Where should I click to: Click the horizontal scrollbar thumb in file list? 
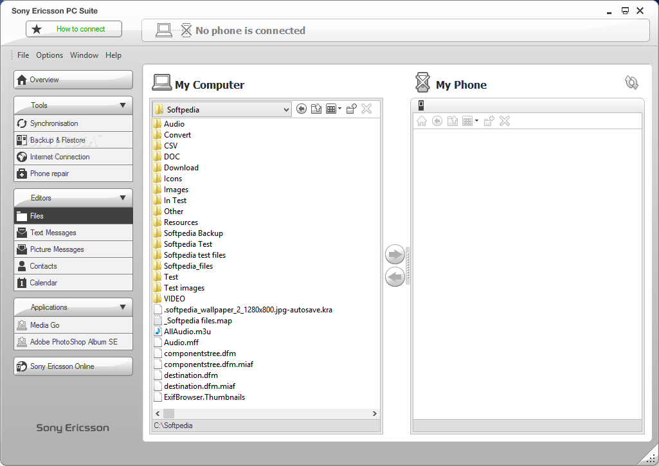pyautogui.click(x=168, y=414)
